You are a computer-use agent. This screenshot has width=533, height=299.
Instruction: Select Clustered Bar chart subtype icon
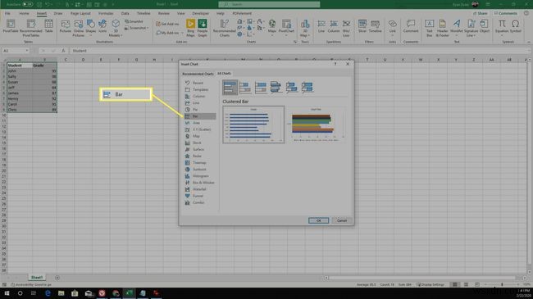(x=230, y=87)
